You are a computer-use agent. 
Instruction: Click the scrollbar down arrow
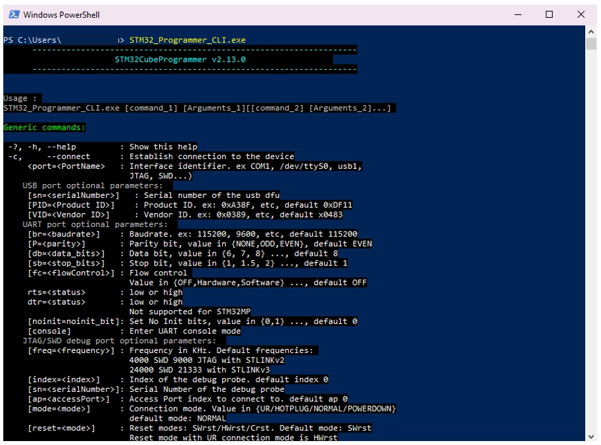click(x=591, y=436)
